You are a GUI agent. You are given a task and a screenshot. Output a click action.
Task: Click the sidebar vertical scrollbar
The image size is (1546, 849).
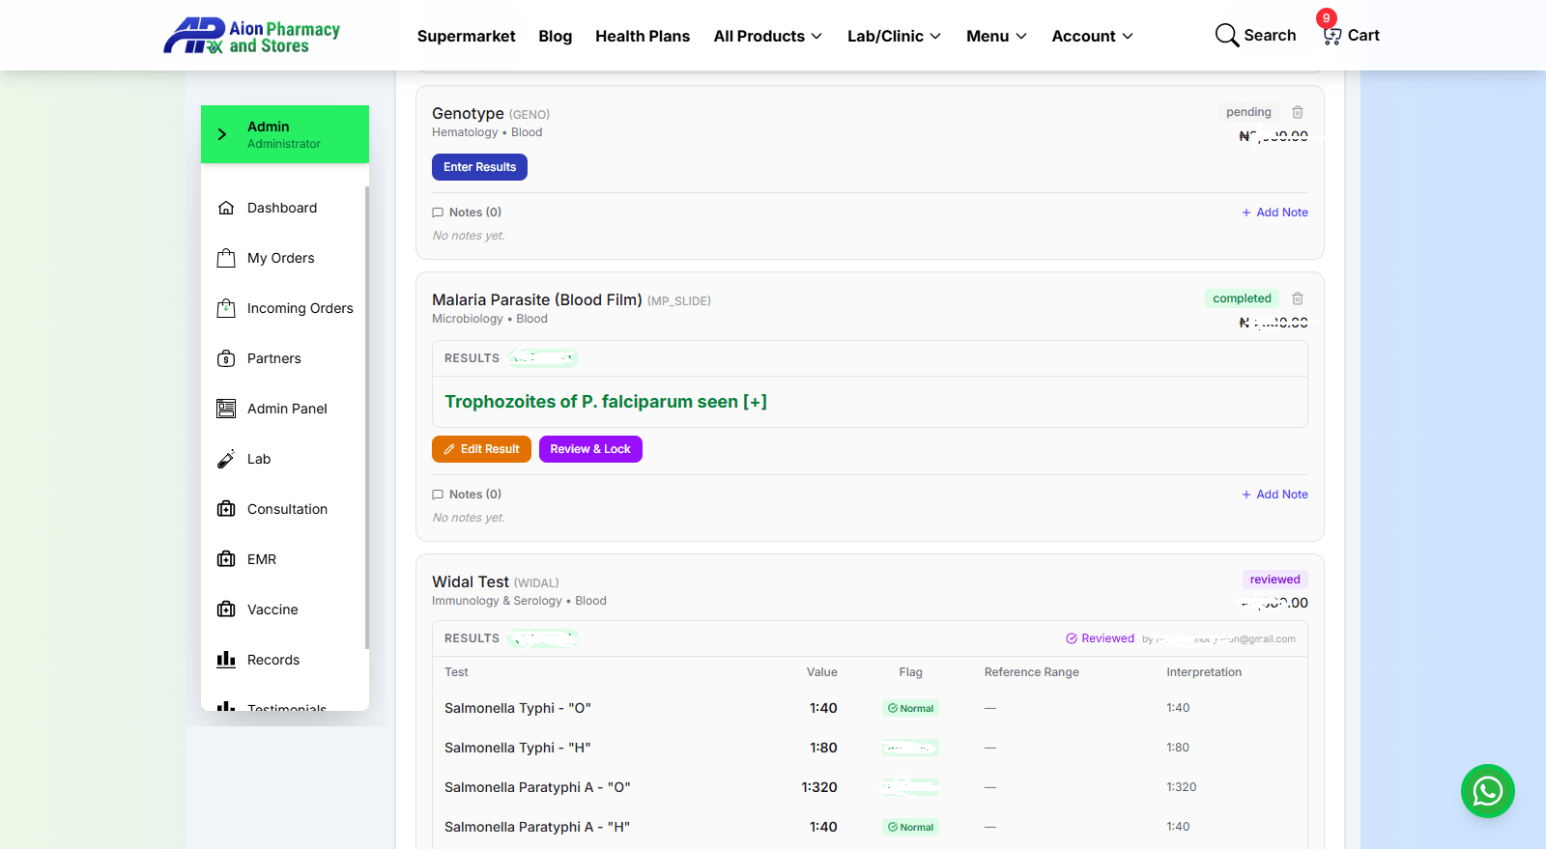[367, 417]
